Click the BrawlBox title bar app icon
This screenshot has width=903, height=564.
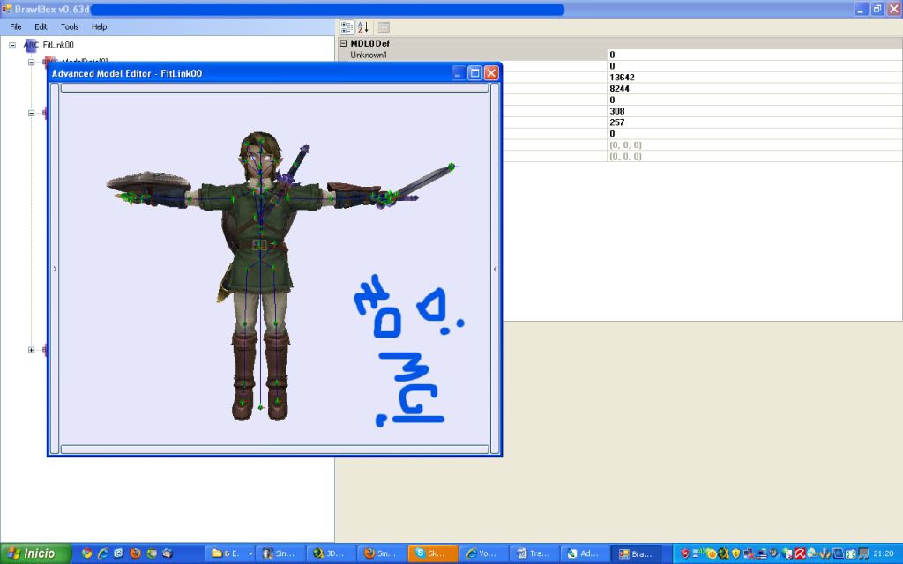pos(7,9)
